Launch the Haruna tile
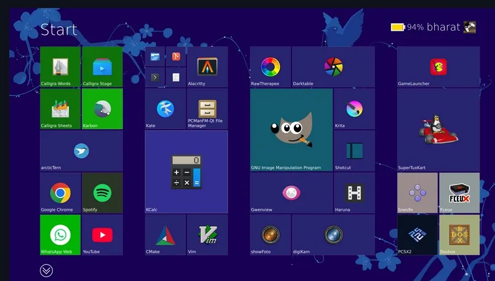Image resolution: width=495 pixels, height=281 pixels. (355, 192)
